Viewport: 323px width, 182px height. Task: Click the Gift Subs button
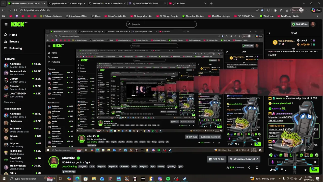click(x=217, y=159)
